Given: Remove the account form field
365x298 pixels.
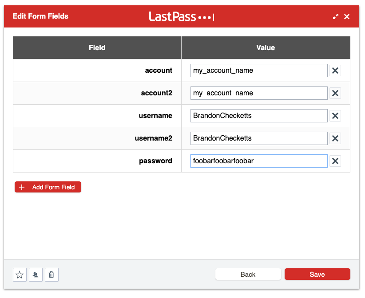Looking at the screenshot, I should [335, 70].
